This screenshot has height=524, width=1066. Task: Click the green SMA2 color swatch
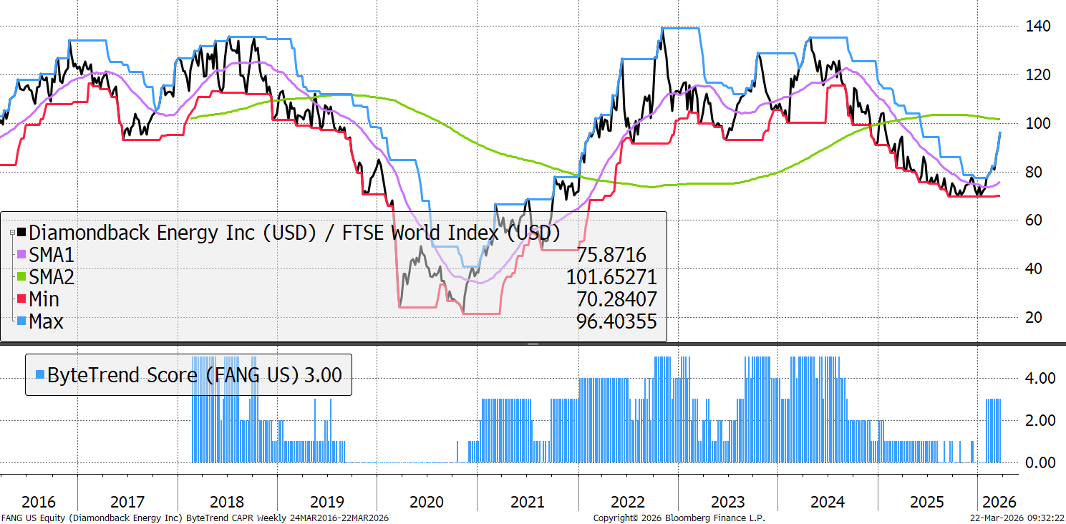21,277
